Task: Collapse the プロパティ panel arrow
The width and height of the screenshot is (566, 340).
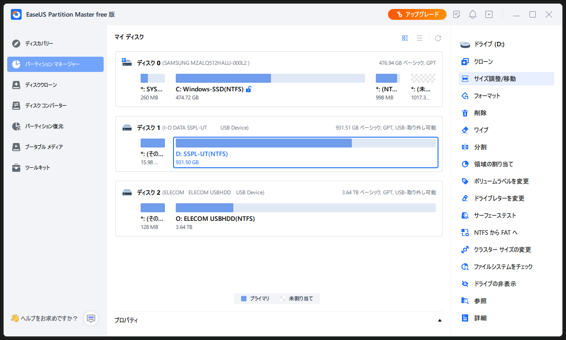Action: (440, 320)
